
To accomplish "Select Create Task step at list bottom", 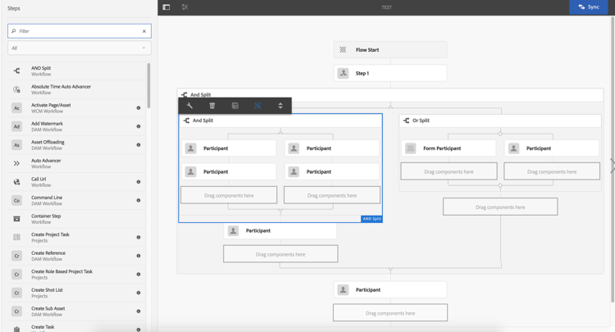I will point(76,326).
